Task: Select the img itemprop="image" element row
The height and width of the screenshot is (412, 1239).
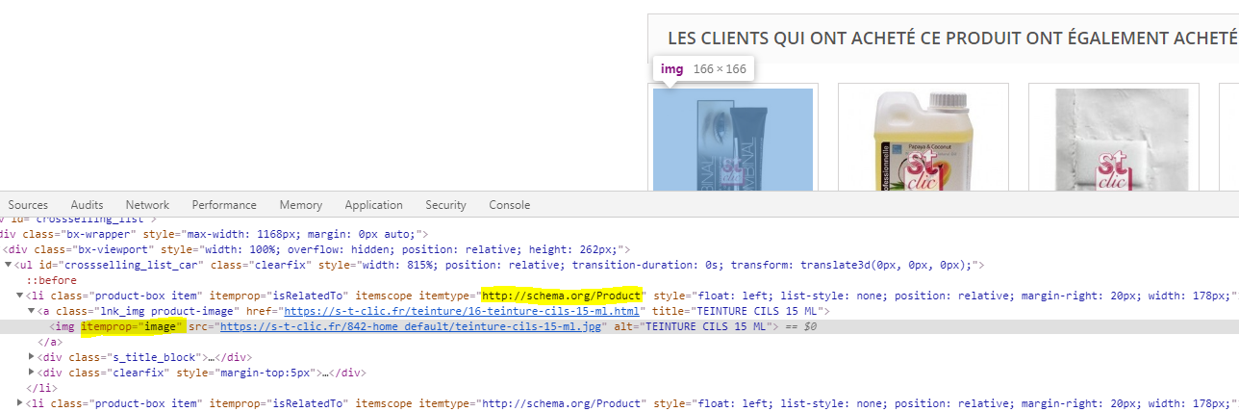Action: point(619,326)
